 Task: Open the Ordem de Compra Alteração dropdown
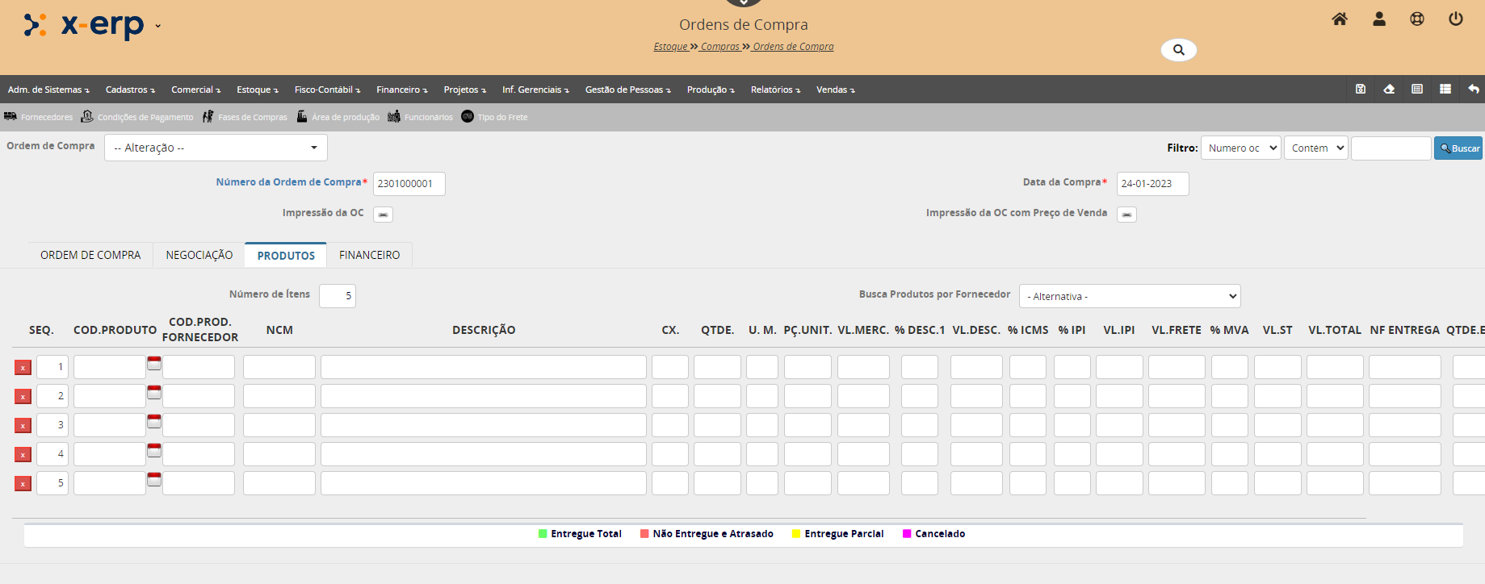216,148
